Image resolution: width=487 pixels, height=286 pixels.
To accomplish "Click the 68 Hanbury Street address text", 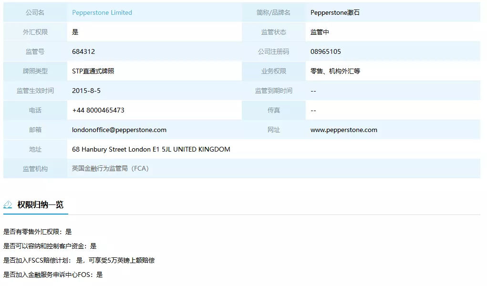I will pyautogui.click(x=151, y=149).
